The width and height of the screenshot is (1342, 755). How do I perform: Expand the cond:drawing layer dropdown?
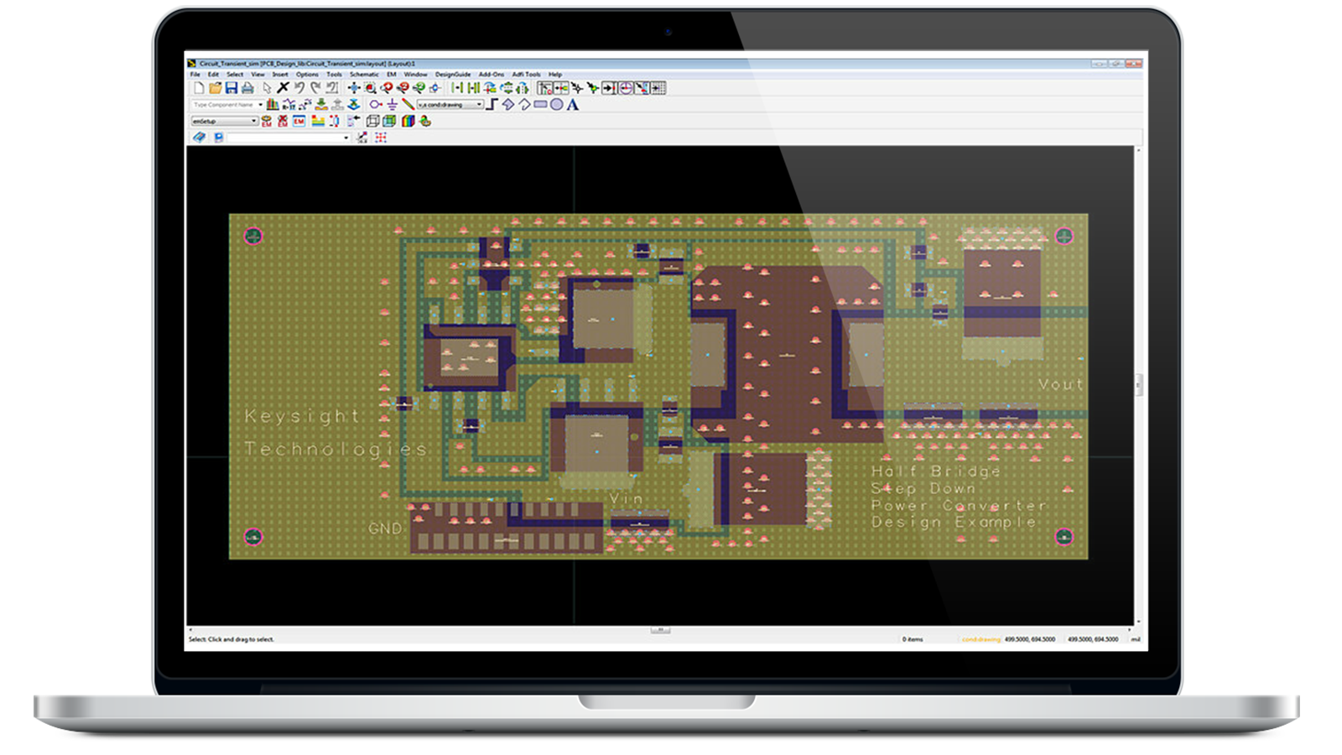[x=479, y=105]
